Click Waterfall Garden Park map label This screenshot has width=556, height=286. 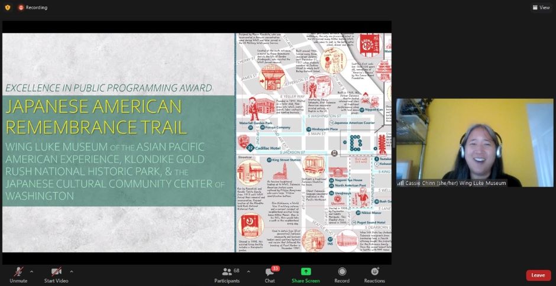(256, 123)
